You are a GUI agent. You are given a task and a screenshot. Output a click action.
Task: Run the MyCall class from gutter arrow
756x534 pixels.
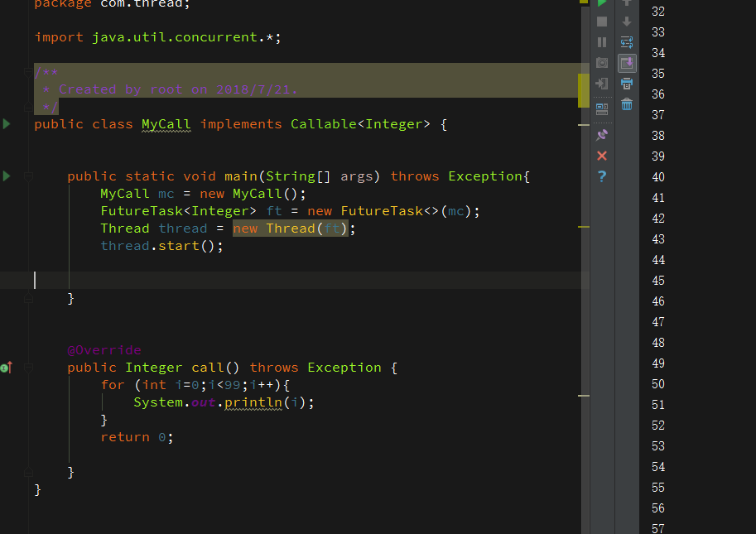click(x=7, y=124)
